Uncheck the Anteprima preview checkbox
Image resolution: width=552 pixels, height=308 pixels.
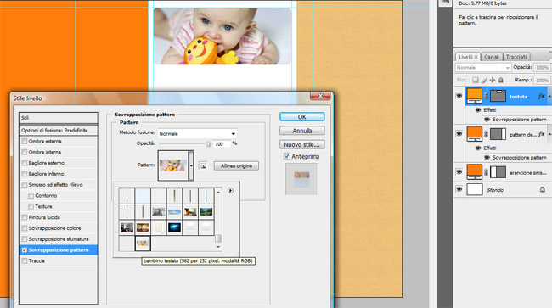tap(287, 156)
